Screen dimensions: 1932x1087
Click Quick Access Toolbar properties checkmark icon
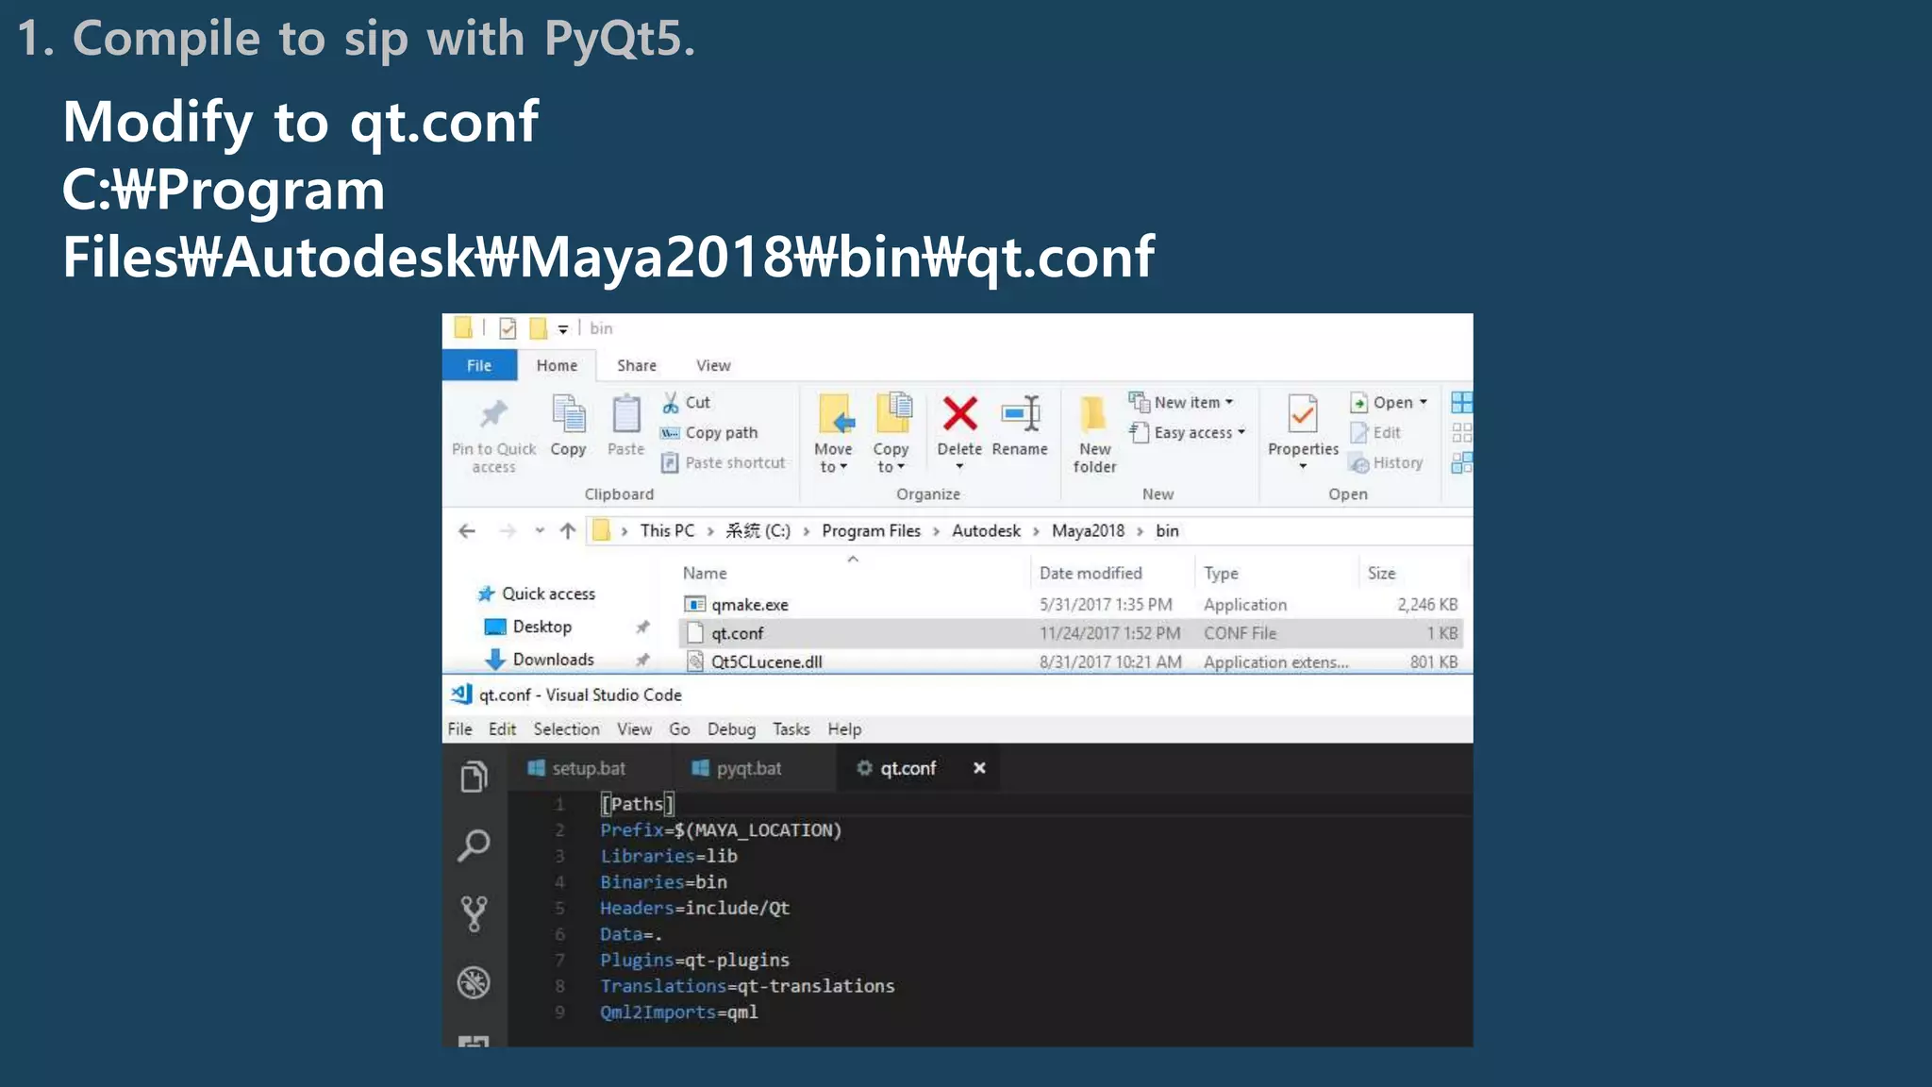click(x=508, y=328)
